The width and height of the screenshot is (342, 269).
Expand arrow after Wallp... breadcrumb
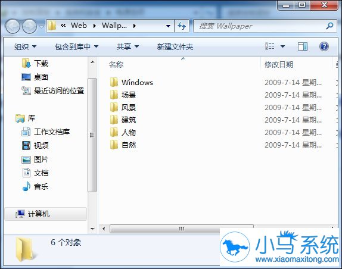pos(135,26)
